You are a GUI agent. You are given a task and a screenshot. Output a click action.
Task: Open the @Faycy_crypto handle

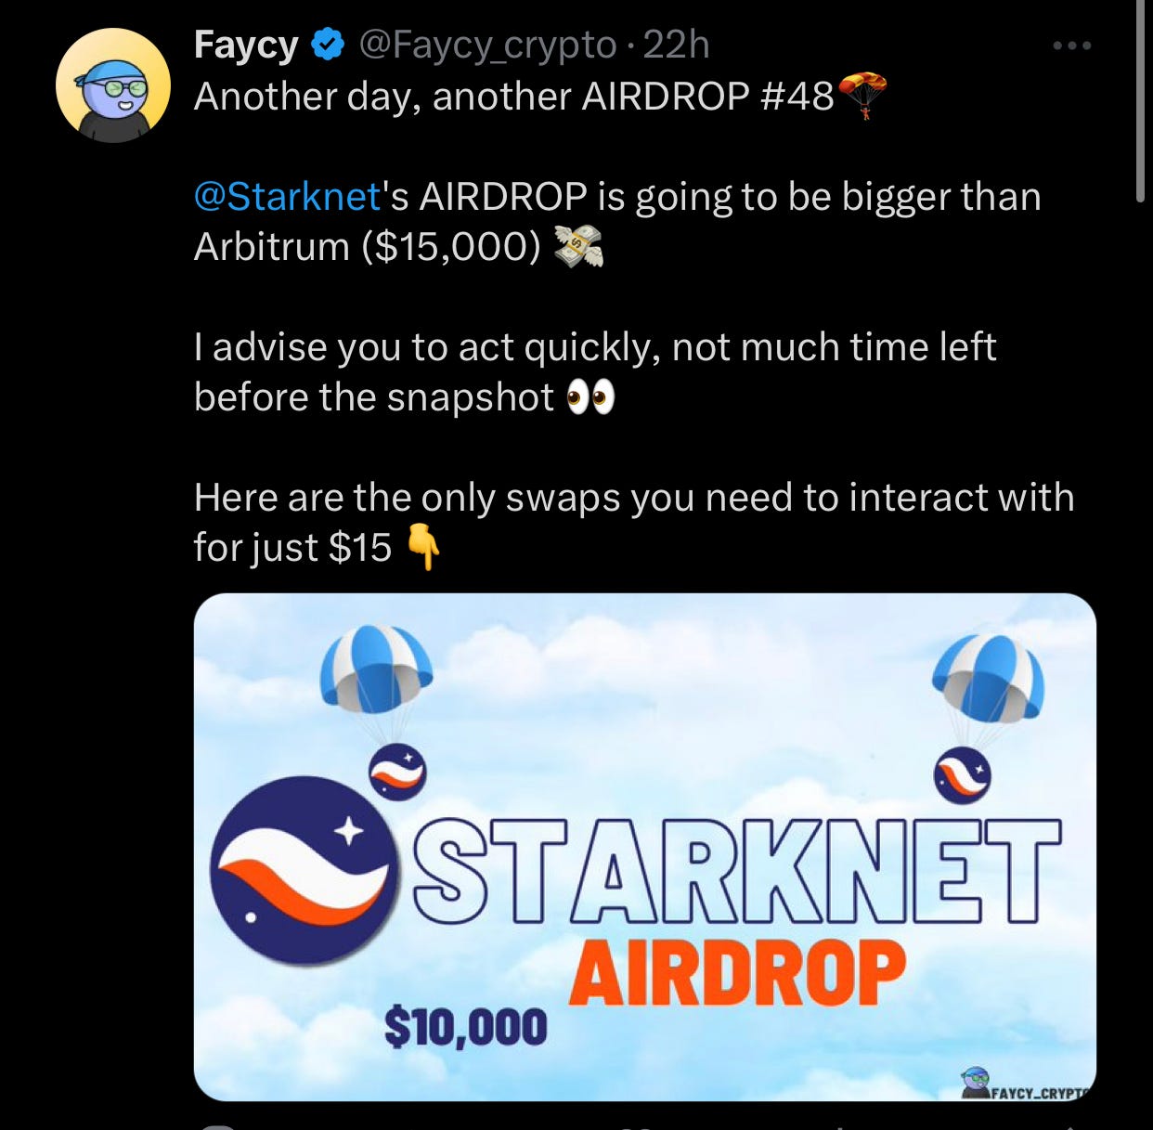[487, 45]
